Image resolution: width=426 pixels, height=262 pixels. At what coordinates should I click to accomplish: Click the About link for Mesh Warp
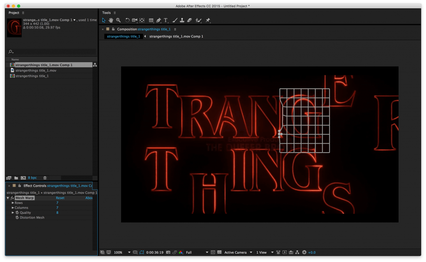click(89, 198)
